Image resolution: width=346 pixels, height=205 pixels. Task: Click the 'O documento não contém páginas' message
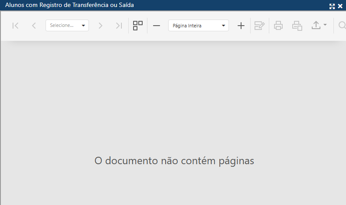[x=174, y=161]
